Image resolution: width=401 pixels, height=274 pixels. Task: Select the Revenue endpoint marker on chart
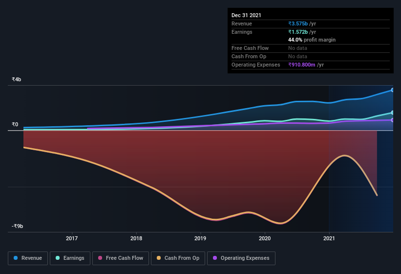[x=393, y=90]
